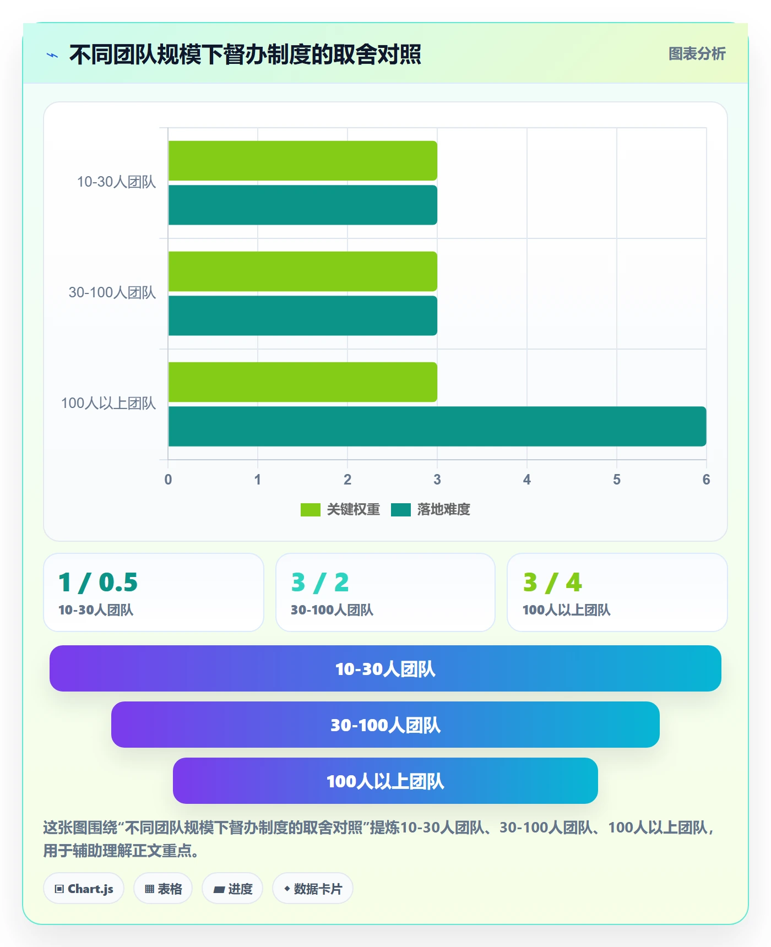
Task: Click the bar icon in 进度 tag
Action: [219, 890]
